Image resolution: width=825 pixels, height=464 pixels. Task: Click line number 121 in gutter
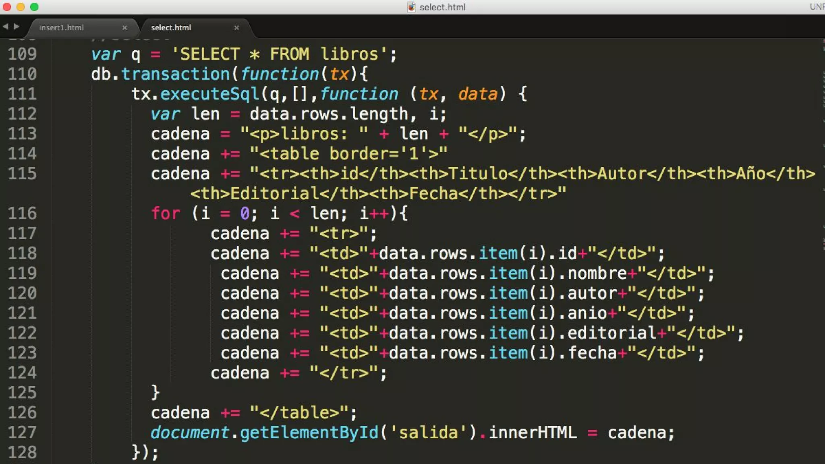click(22, 313)
